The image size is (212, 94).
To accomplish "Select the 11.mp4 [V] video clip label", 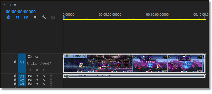I will [78, 56].
